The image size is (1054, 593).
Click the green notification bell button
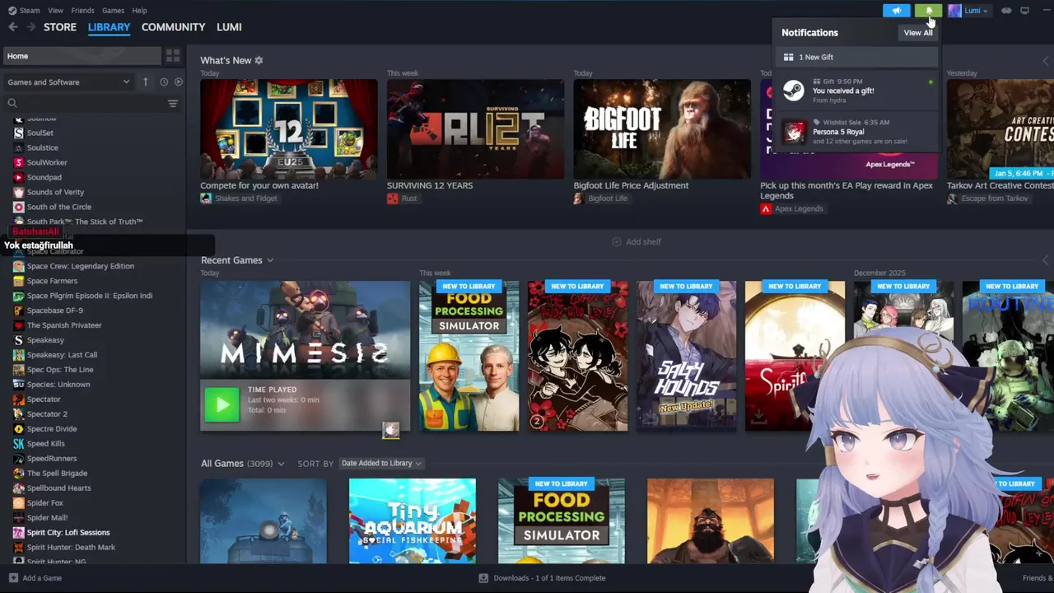[x=928, y=11]
